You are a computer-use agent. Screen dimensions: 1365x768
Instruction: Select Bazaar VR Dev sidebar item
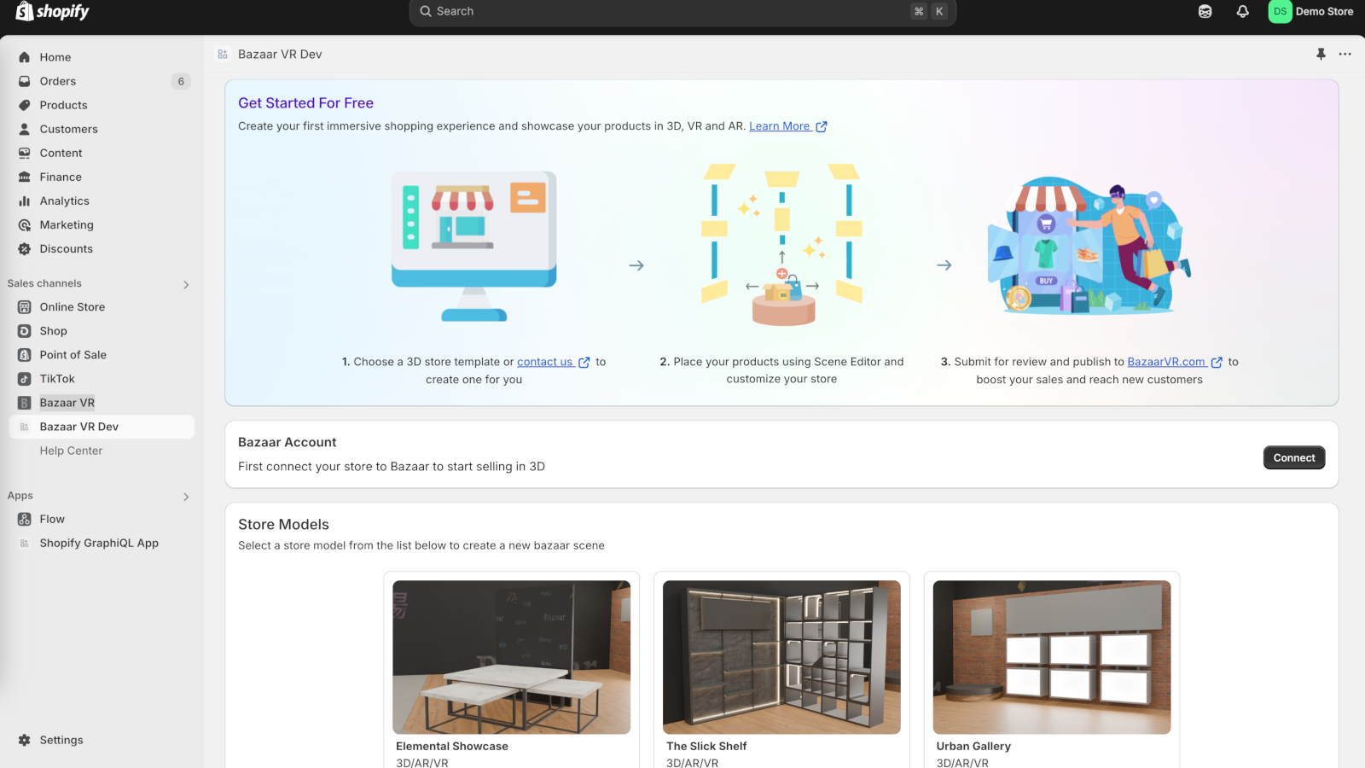(x=102, y=427)
